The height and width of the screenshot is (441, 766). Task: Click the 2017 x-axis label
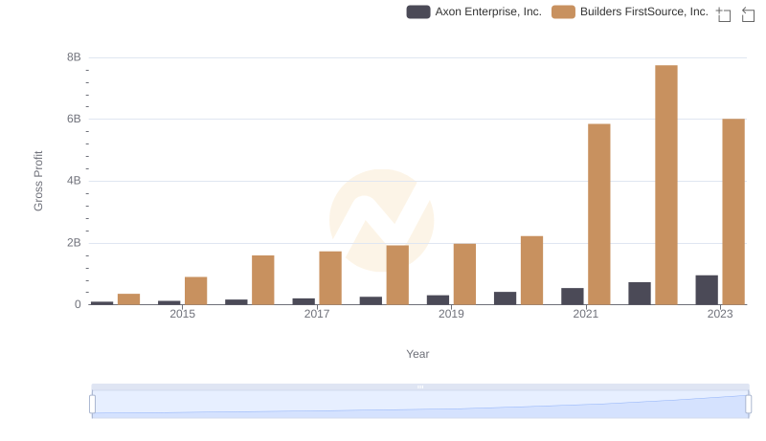[317, 314]
